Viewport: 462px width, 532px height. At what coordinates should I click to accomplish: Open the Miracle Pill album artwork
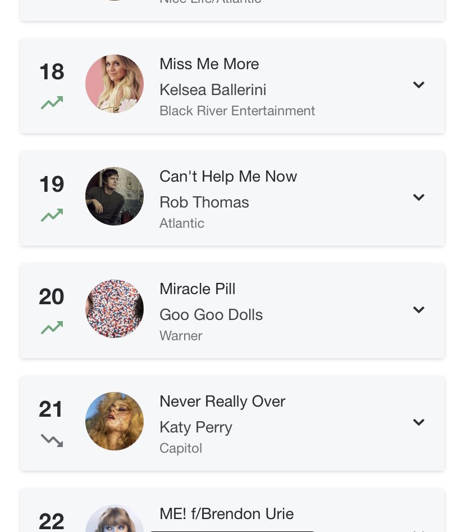115,309
